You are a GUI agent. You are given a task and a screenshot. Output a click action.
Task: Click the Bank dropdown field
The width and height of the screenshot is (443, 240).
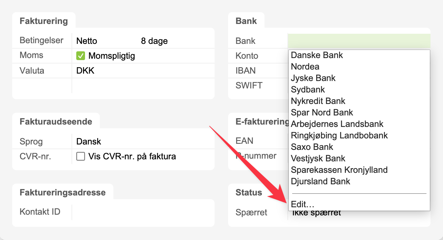pos(359,41)
